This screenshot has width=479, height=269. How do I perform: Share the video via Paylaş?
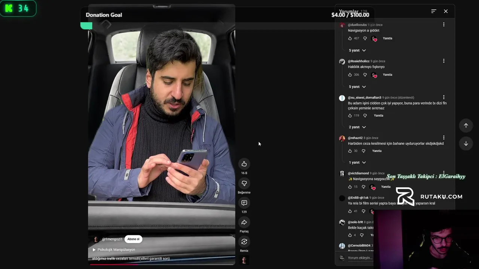pos(244,222)
